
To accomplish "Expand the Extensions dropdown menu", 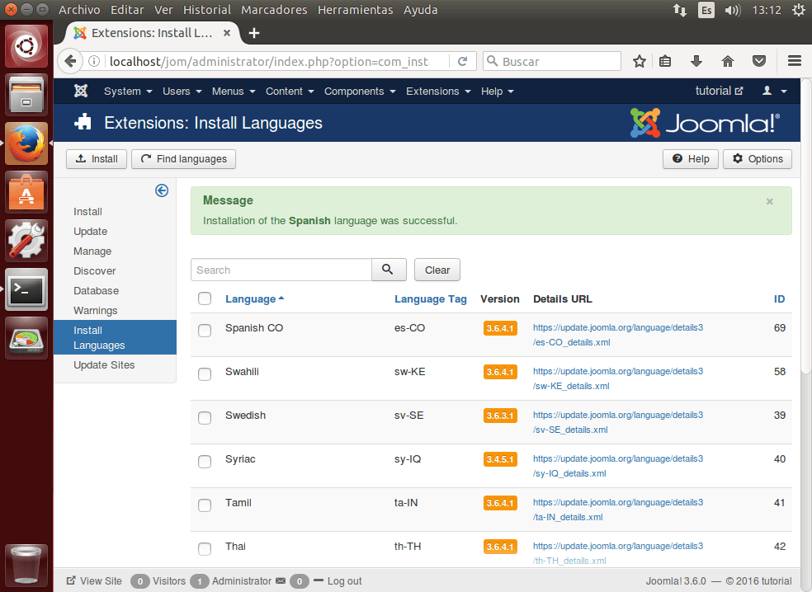I will (x=438, y=91).
